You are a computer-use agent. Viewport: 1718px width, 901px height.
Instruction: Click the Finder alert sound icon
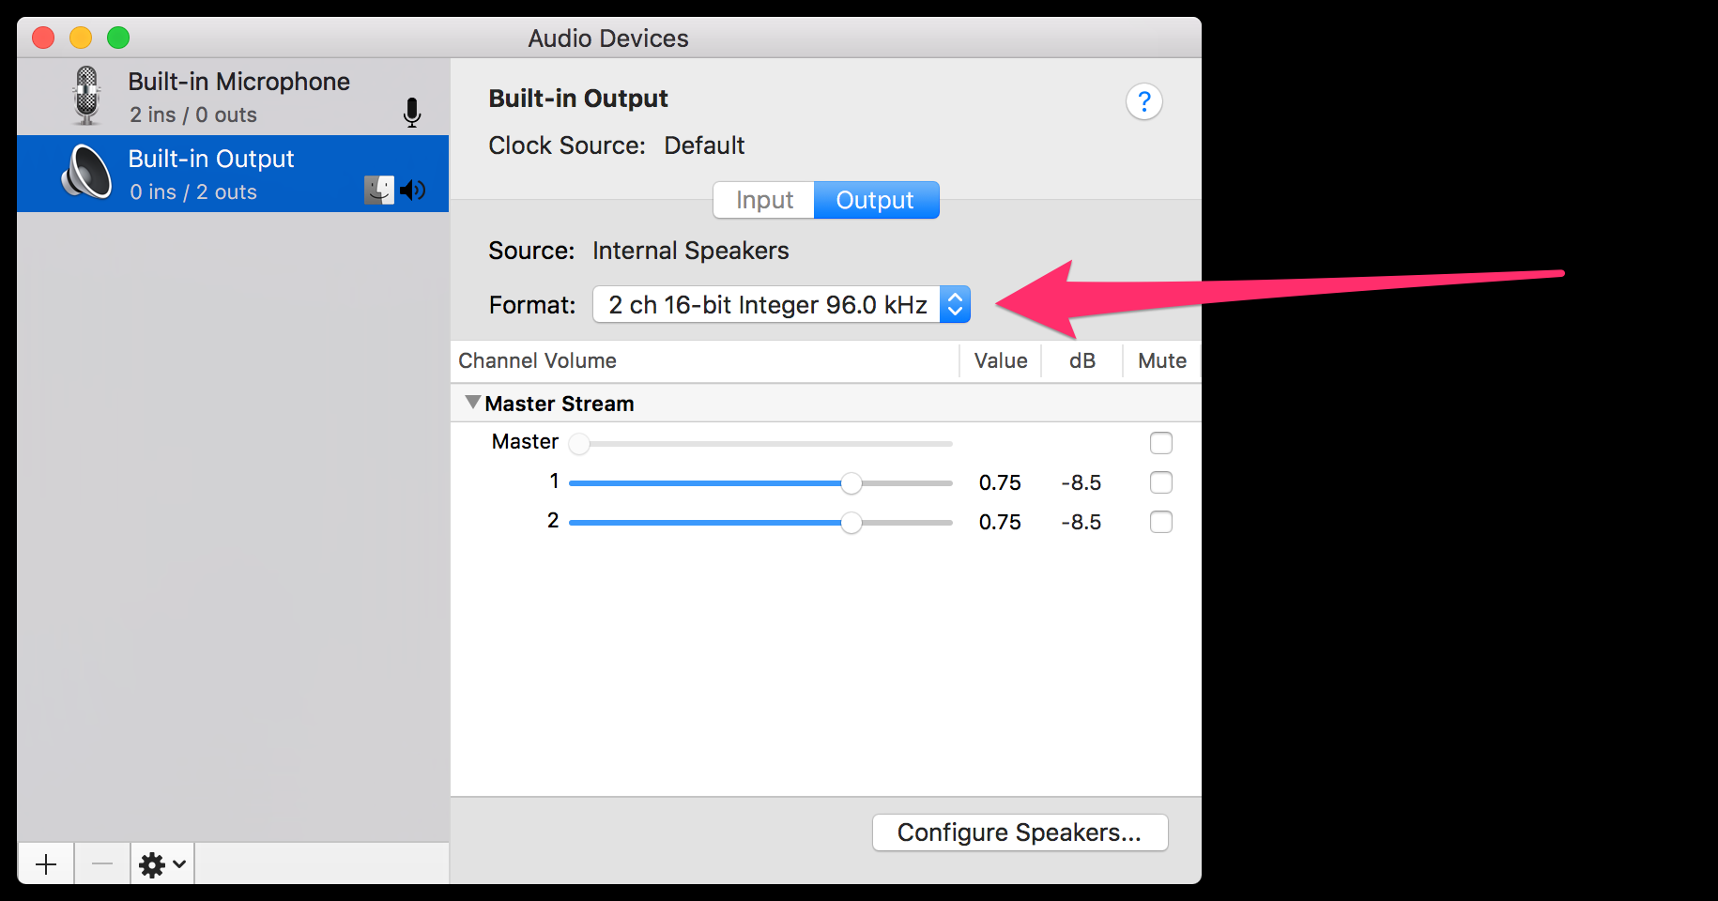click(379, 191)
